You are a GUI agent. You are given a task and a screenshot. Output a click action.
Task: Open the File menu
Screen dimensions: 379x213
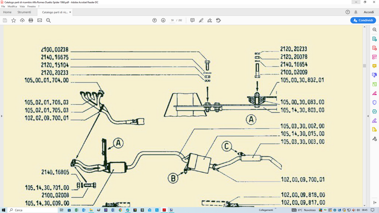3,6
